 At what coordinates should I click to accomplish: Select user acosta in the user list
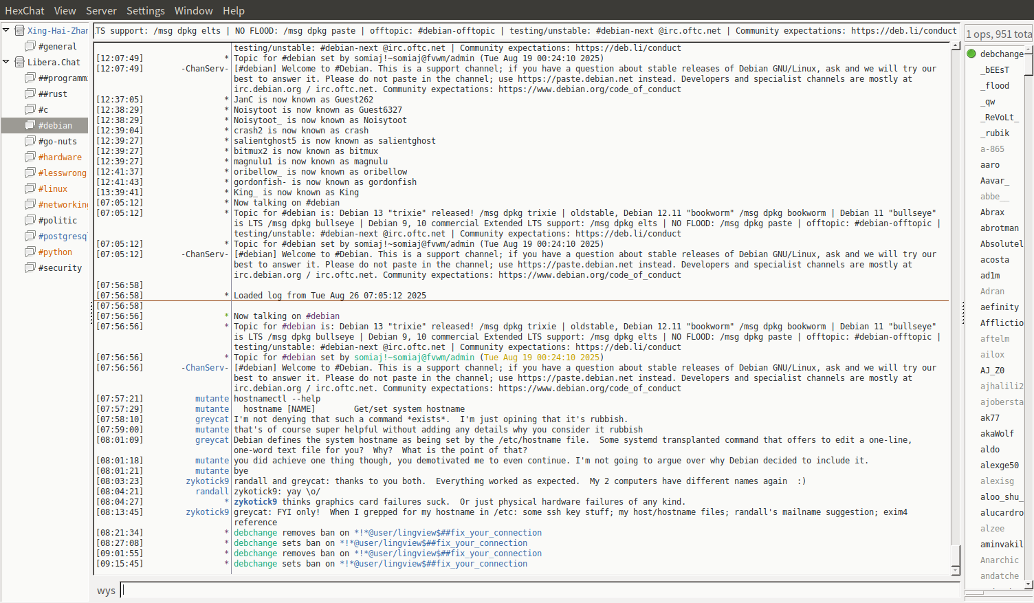click(x=995, y=259)
